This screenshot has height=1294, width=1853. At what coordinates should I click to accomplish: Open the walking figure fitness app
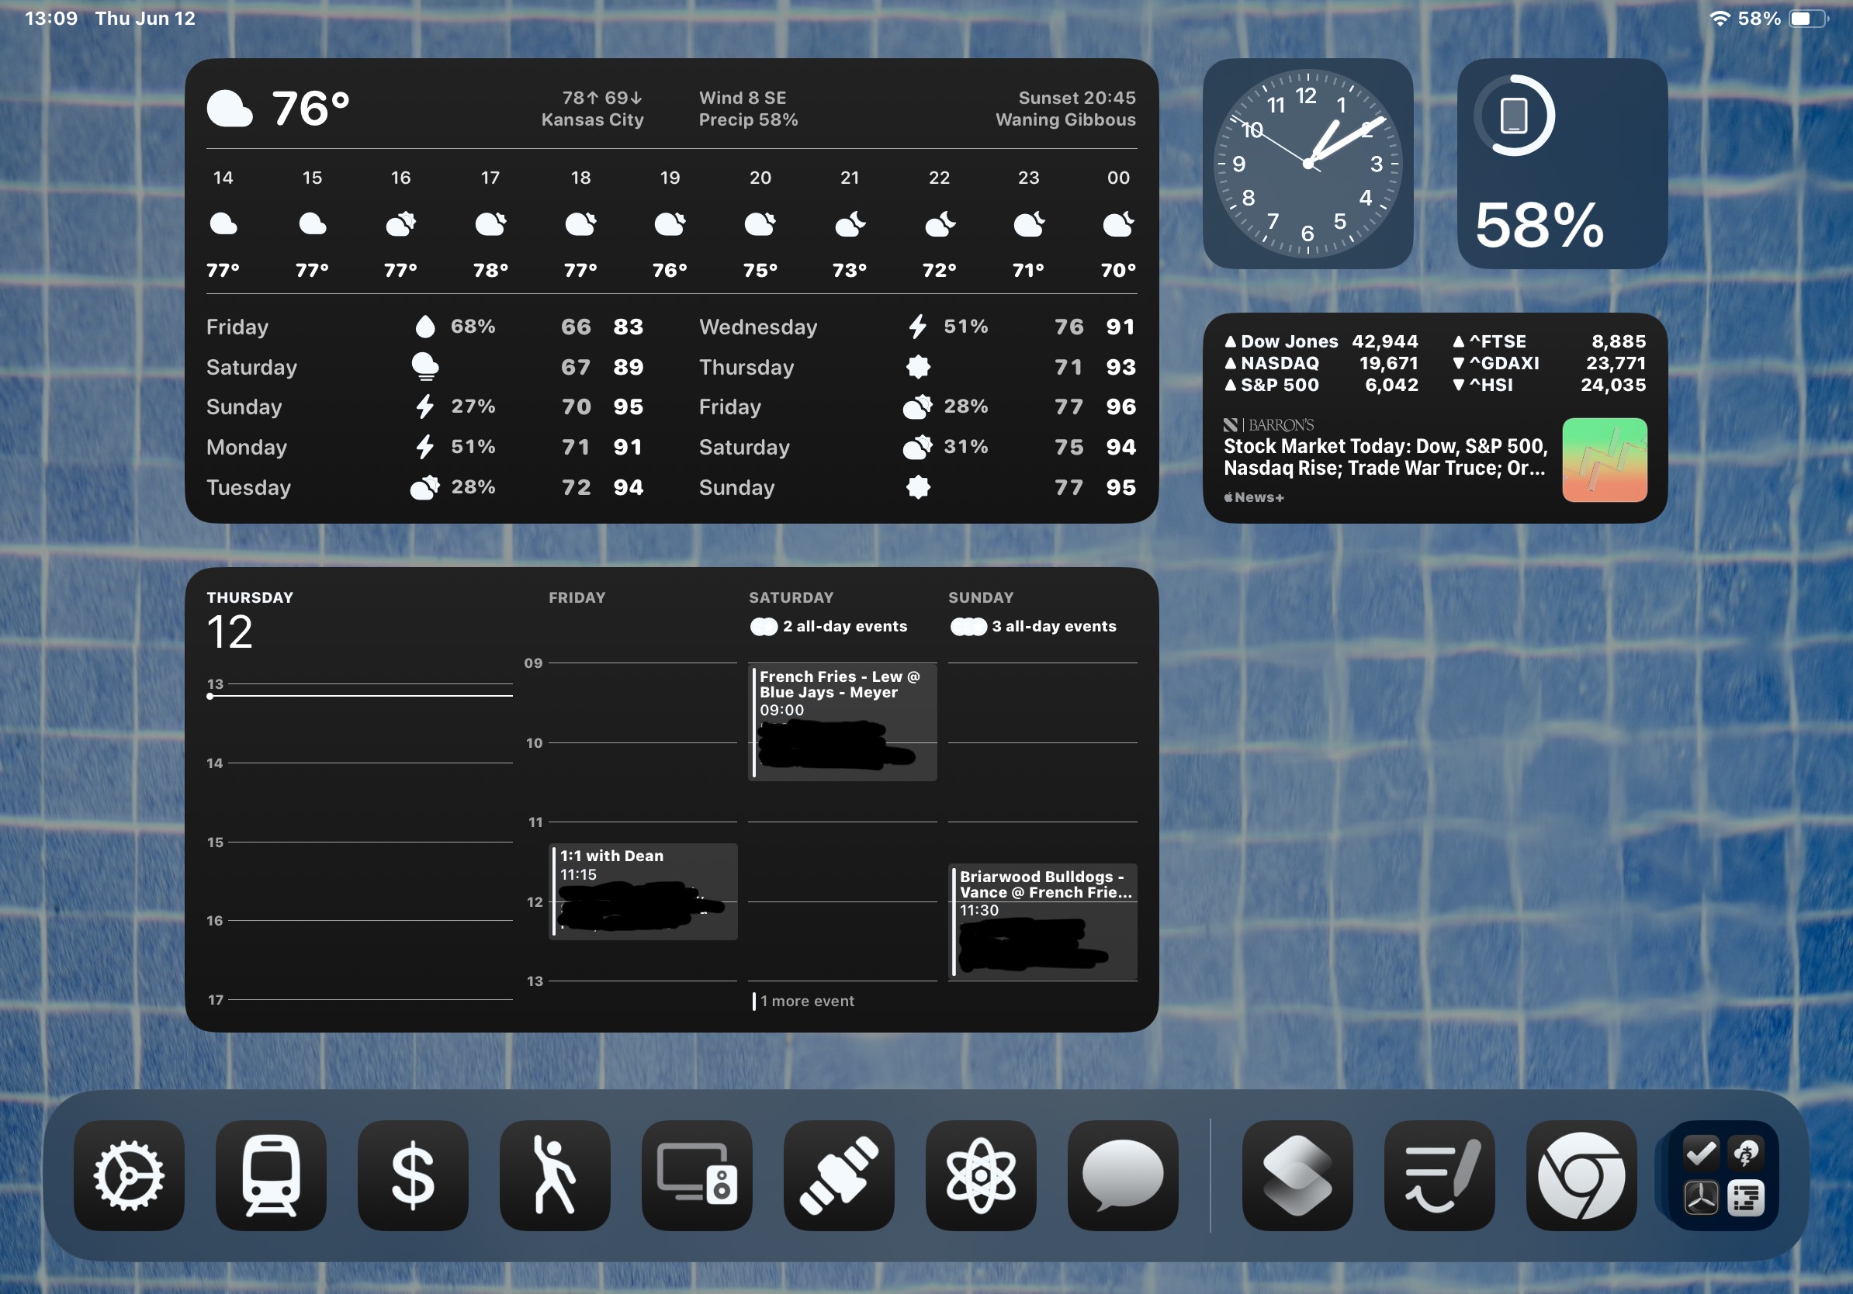click(556, 1175)
